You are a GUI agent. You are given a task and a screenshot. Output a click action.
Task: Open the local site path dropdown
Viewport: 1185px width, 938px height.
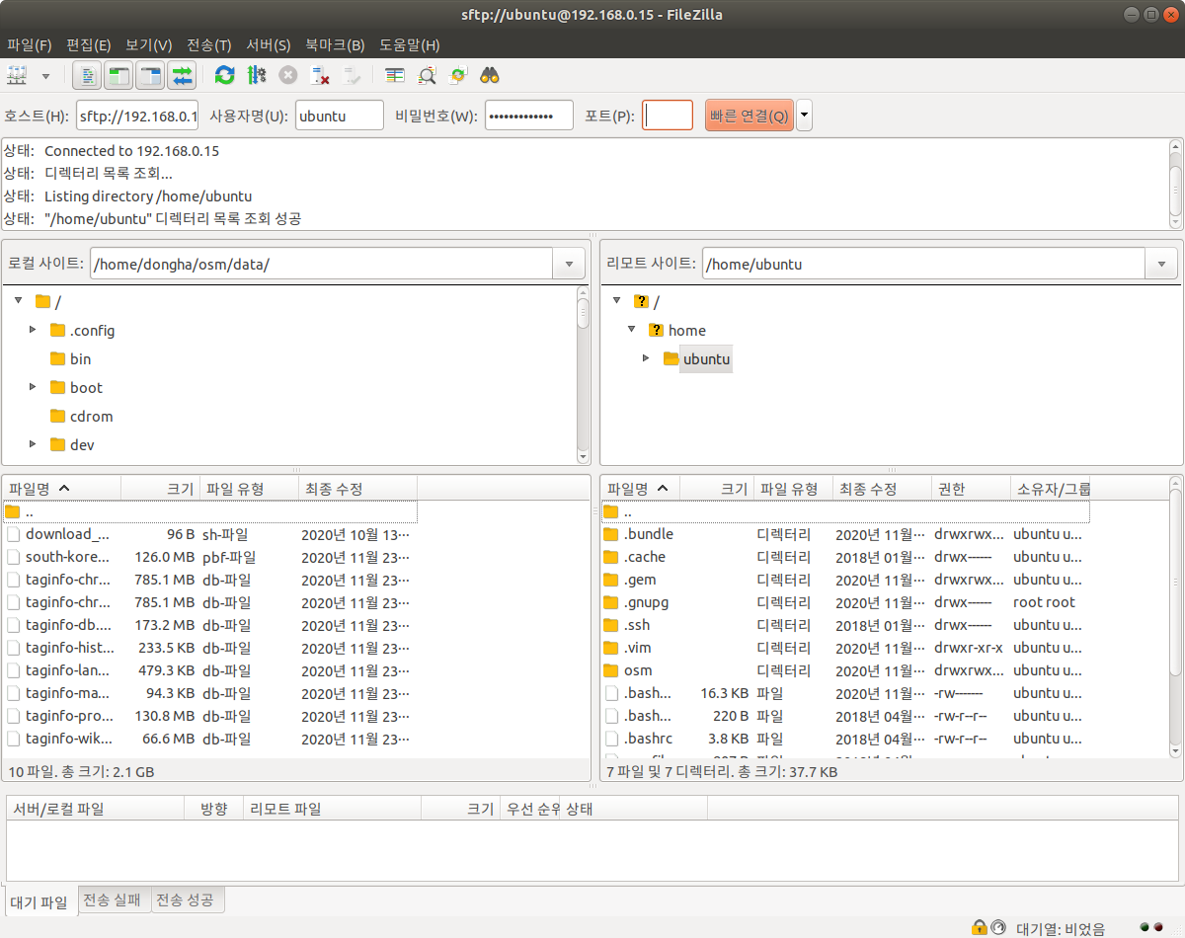point(568,264)
